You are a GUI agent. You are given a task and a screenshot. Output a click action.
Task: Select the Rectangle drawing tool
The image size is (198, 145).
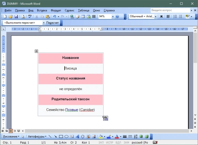click(61, 137)
